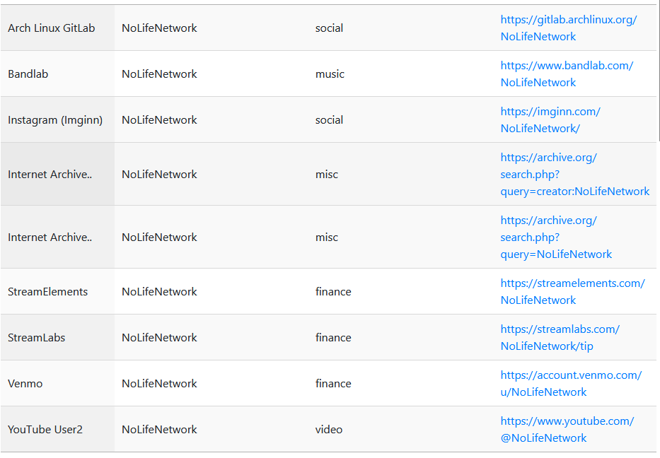
Task: Open the gitlab.archlinux.org NoLifeNetwork link
Action: point(568,28)
